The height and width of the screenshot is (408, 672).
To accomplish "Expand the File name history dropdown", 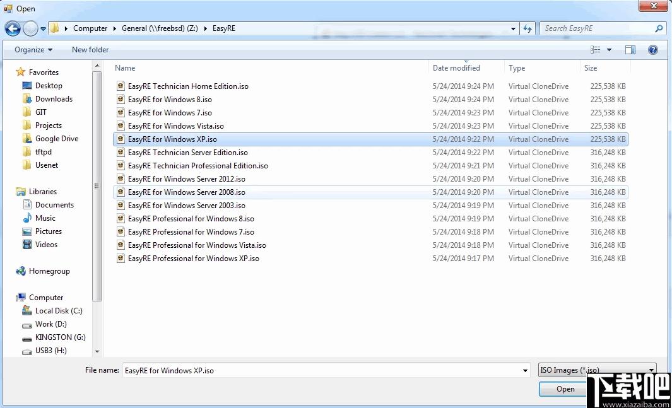I will (x=525, y=371).
